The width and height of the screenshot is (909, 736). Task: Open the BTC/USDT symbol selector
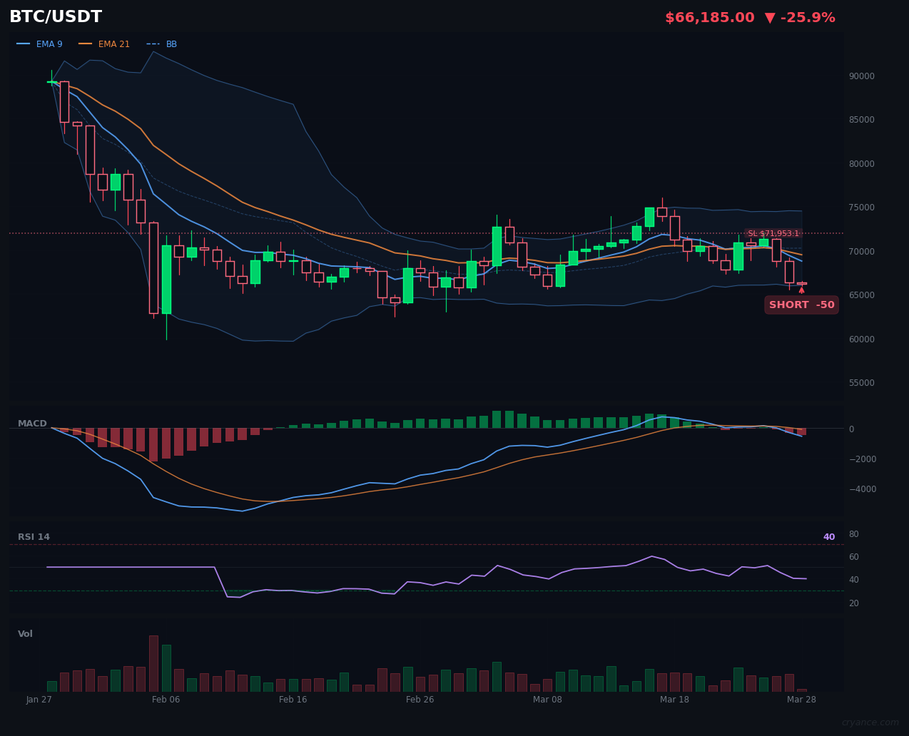click(x=55, y=16)
